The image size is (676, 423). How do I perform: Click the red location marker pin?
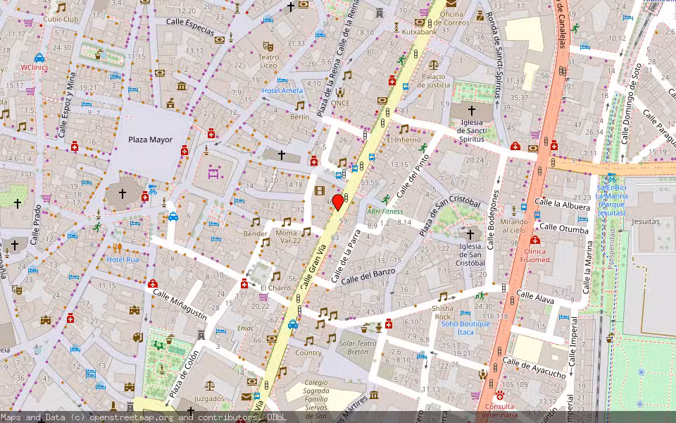pos(338,202)
